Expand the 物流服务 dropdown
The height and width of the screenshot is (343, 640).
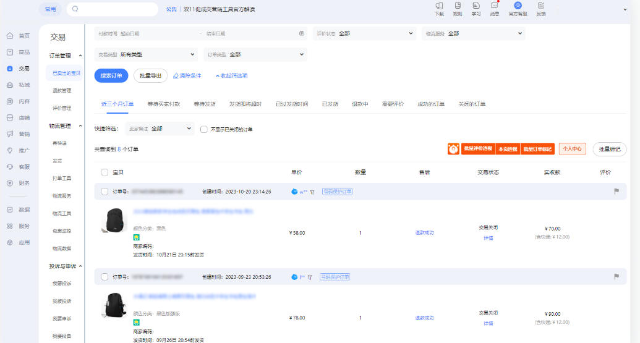pyautogui.click(x=473, y=33)
